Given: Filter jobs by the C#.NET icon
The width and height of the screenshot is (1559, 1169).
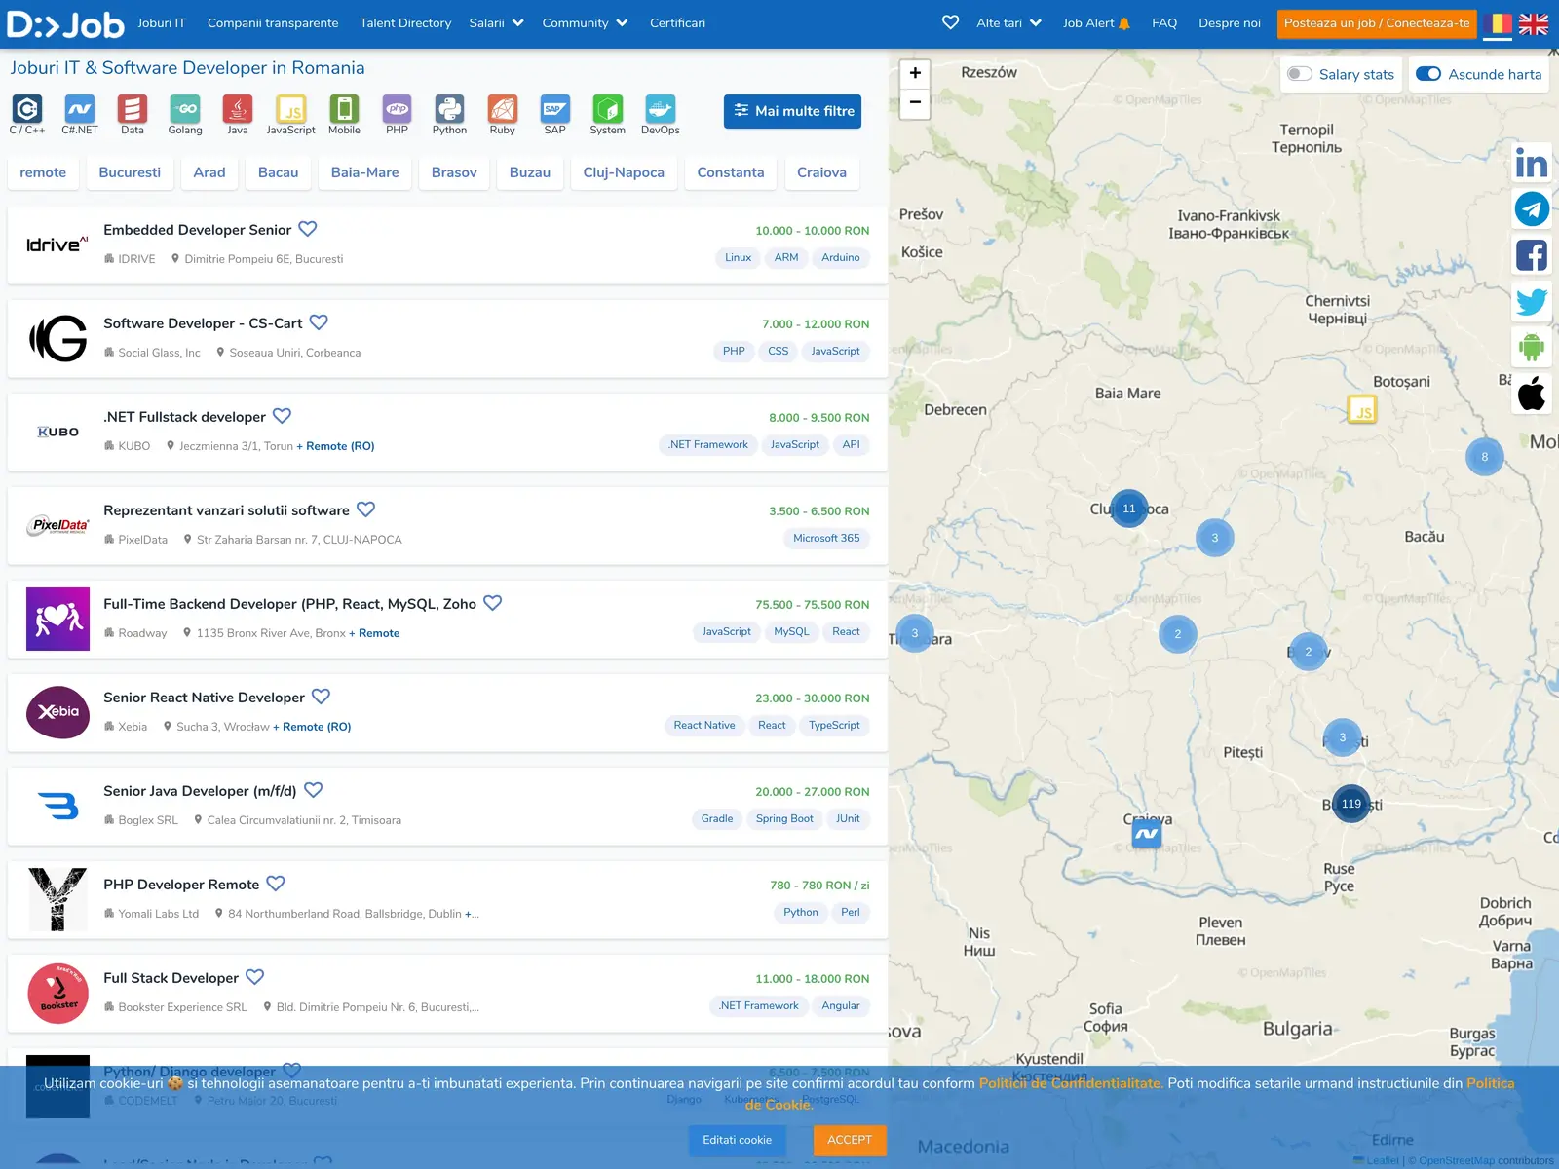Looking at the screenshot, I should [80, 108].
